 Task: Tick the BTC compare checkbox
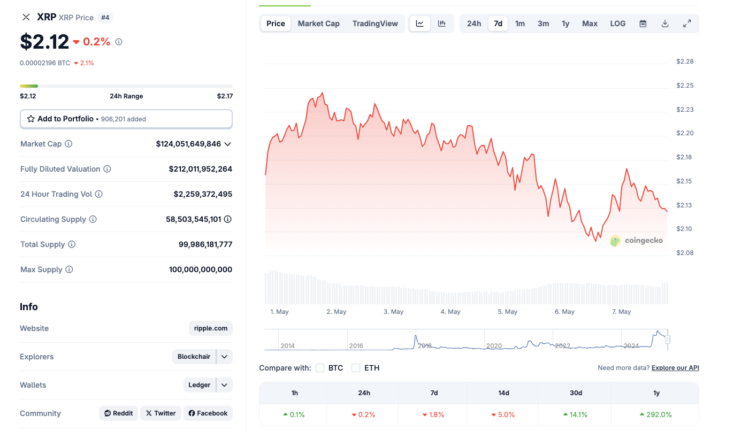click(x=320, y=368)
